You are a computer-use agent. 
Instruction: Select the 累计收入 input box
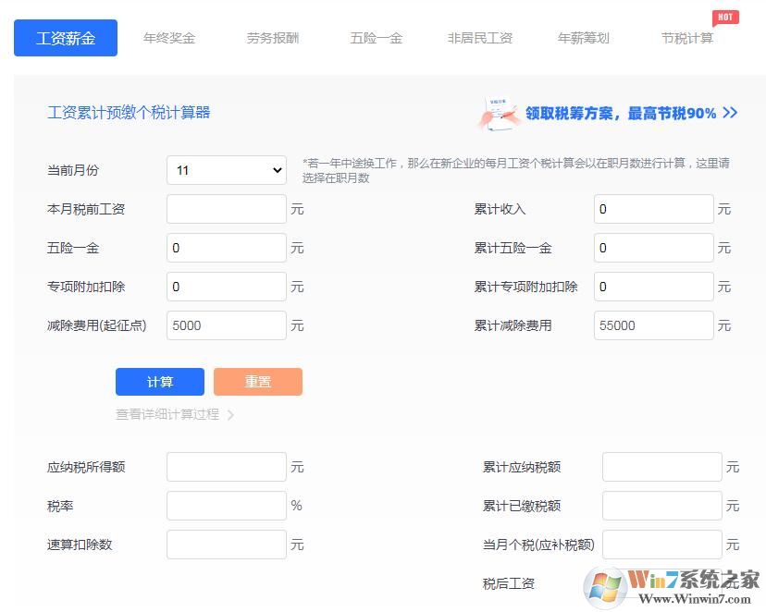tap(653, 209)
